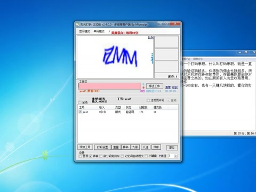
Task: Click the Notepad status bar line indicator
Action: tap(244, 133)
